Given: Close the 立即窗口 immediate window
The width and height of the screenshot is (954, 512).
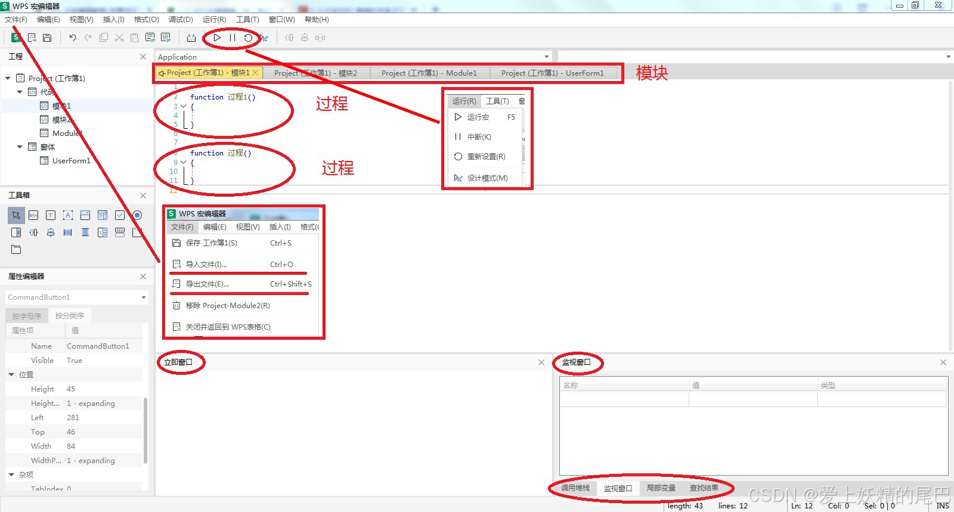Looking at the screenshot, I should 541,362.
